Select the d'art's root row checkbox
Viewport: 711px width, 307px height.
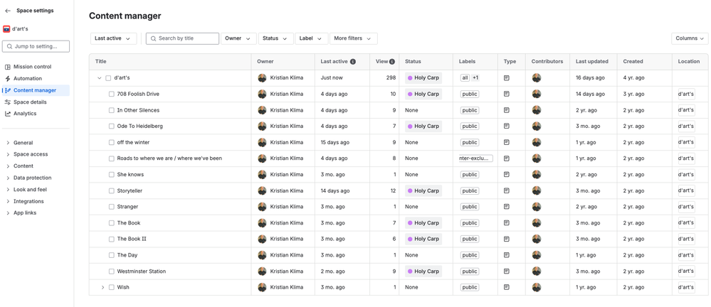(108, 78)
